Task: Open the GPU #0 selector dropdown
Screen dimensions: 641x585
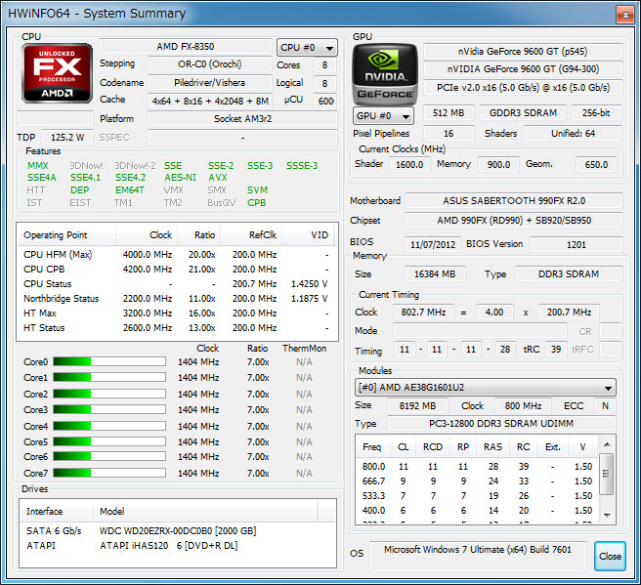Action: 383,116
